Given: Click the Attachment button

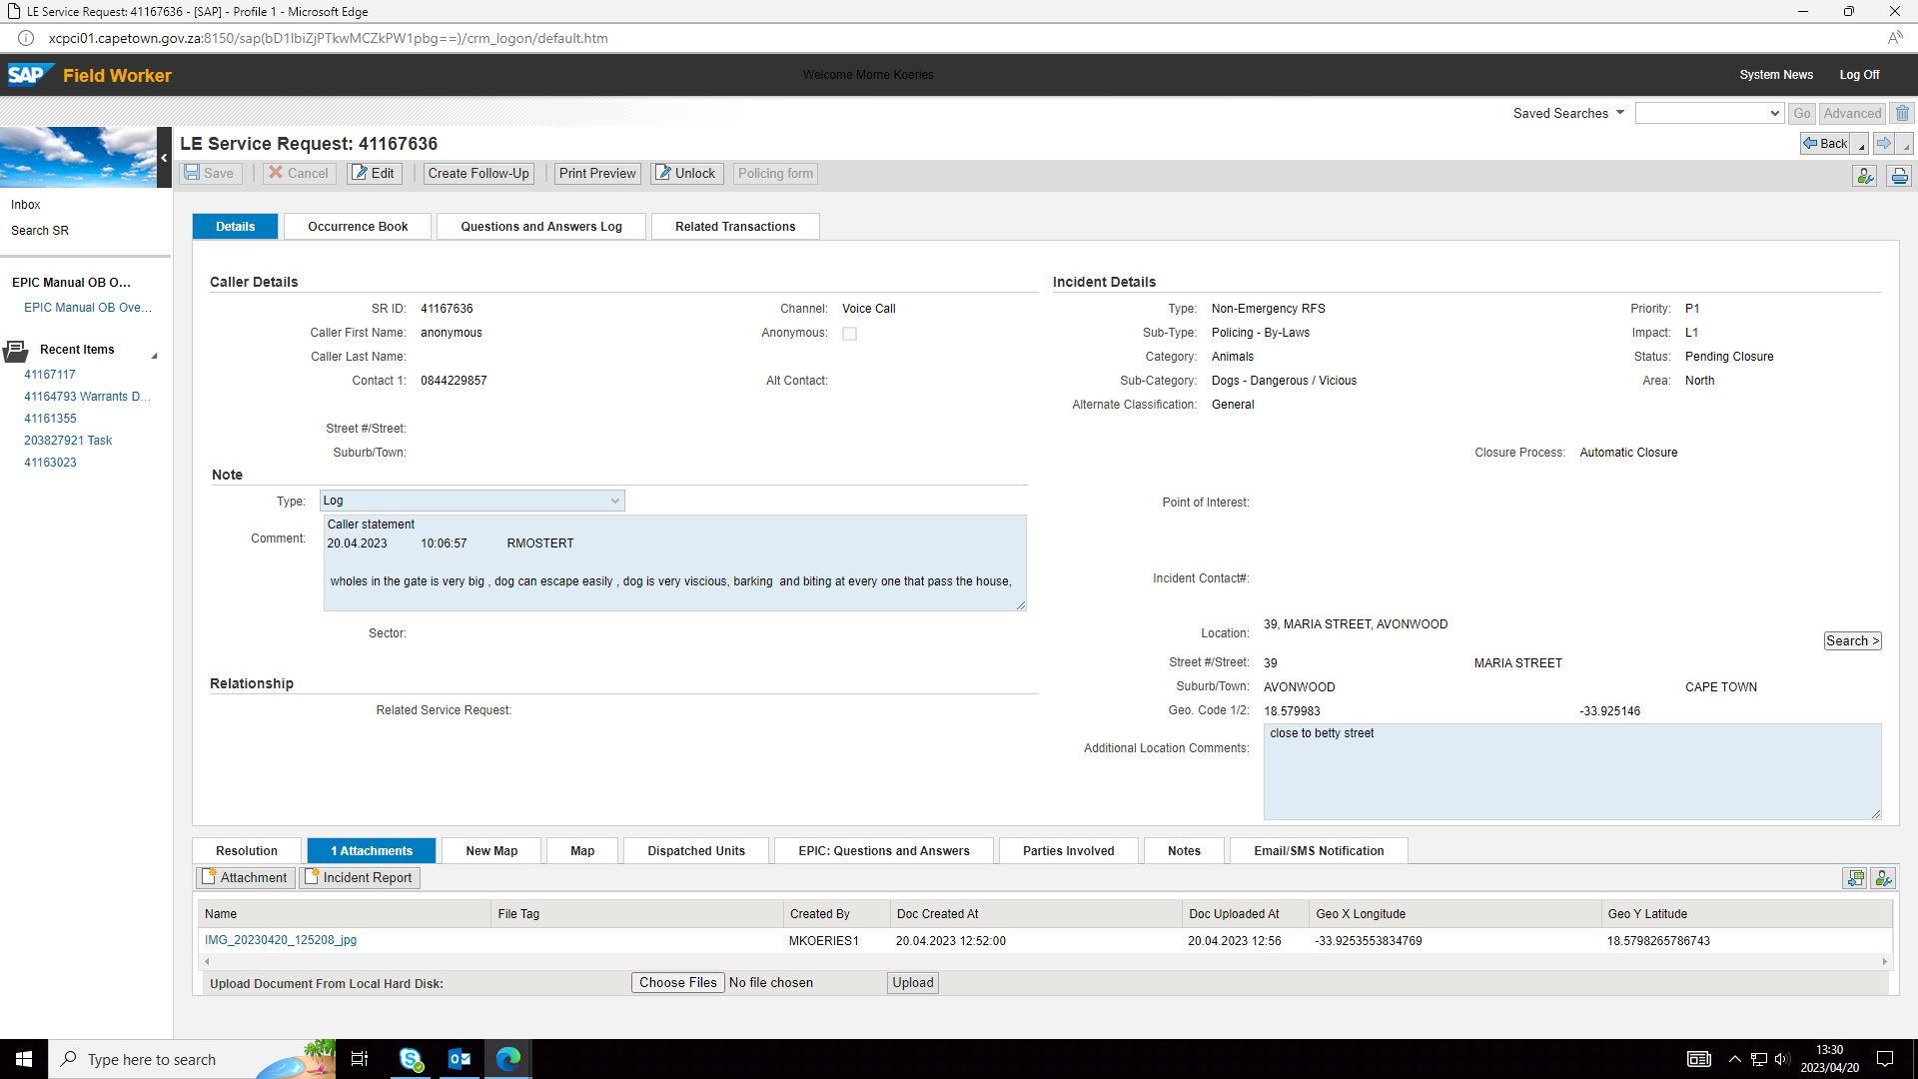Looking at the screenshot, I should pyautogui.click(x=245, y=877).
